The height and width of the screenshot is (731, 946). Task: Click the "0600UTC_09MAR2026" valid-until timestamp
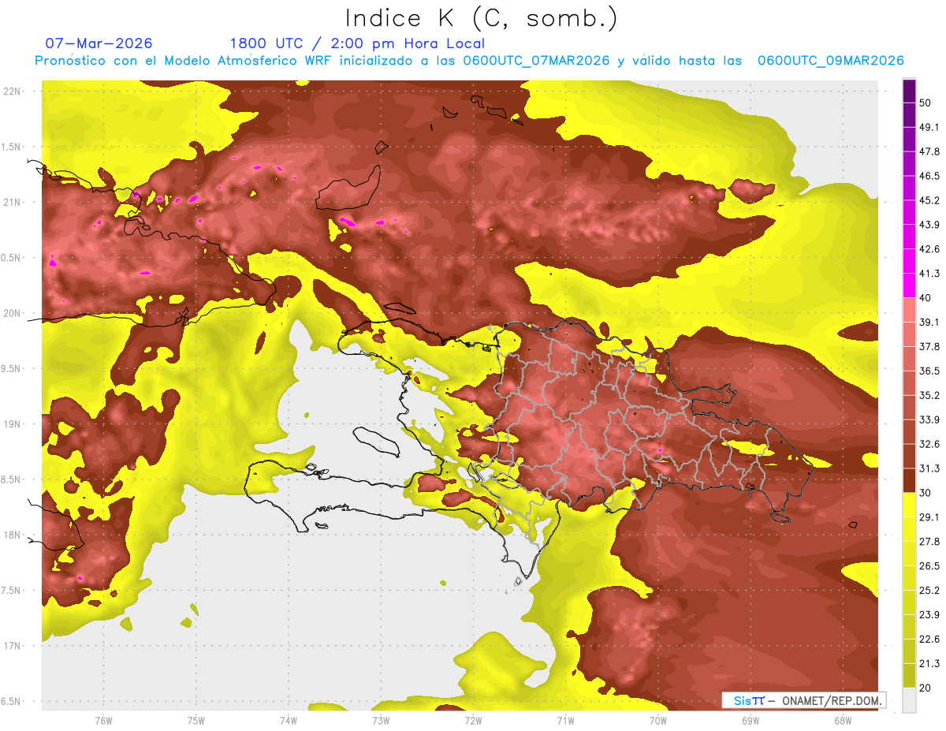click(x=830, y=61)
